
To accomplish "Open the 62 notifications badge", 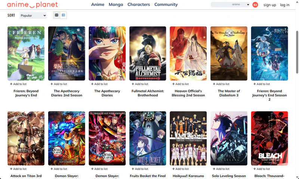I will (255, 4).
